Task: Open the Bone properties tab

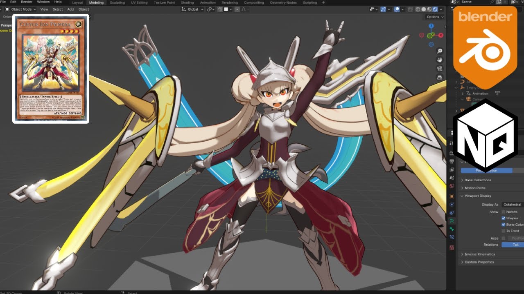Action: click(452, 229)
